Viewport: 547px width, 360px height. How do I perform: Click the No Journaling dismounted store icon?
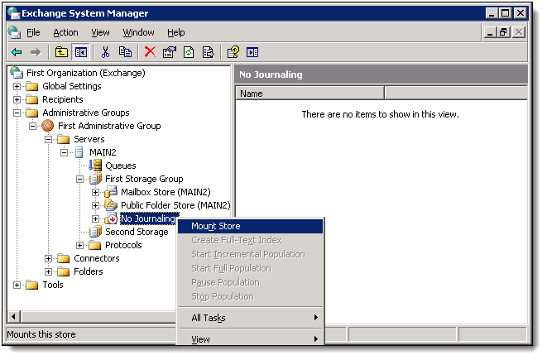pyautogui.click(x=111, y=218)
